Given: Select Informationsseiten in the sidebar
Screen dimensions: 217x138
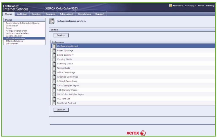Looking at the screenshot, I should 24,39.
